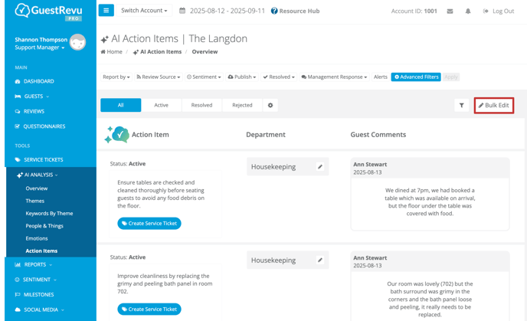
Task: Open the Switch Account dropdown
Action: pyautogui.click(x=144, y=11)
